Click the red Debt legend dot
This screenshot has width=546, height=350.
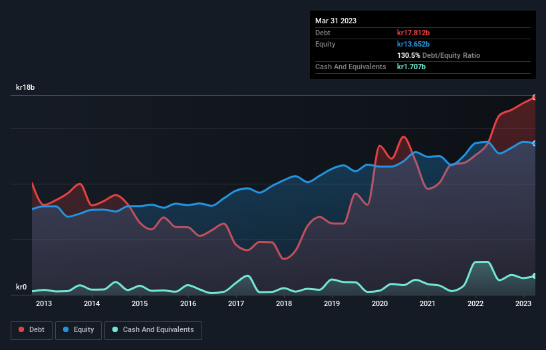[x=21, y=329]
